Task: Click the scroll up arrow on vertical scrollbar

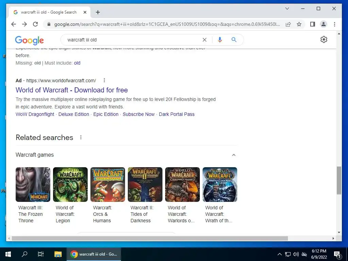Action: 339,34
